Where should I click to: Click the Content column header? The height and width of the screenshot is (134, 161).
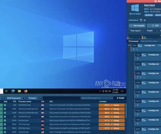click(x=103, y=102)
